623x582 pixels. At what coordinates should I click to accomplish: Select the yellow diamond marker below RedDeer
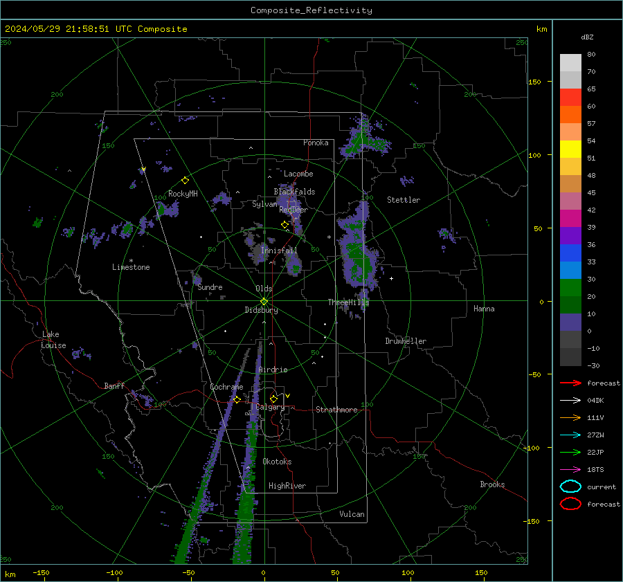pyautogui.click(x=285, y=225)
